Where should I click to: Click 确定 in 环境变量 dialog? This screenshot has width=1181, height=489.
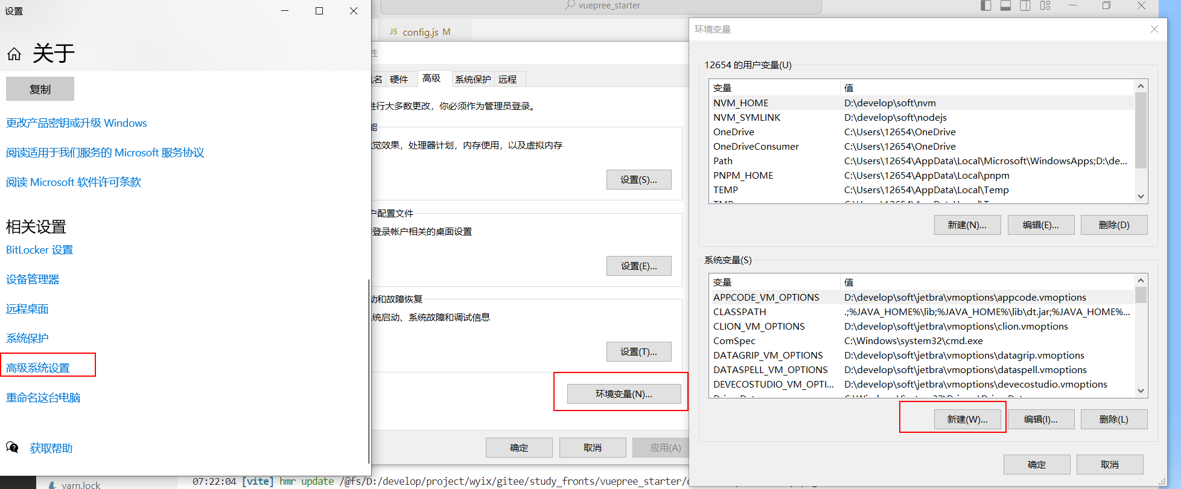coord(1037,465)
